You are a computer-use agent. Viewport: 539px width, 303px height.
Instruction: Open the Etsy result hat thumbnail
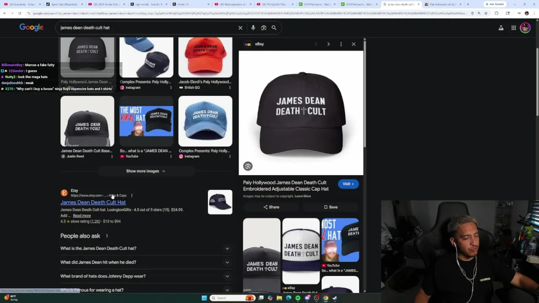(x=220, y=202)
